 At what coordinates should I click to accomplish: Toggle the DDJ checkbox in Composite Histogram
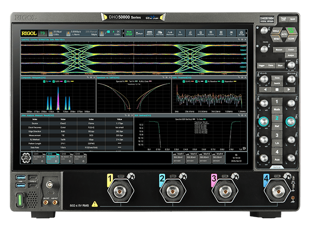point(65,81)
